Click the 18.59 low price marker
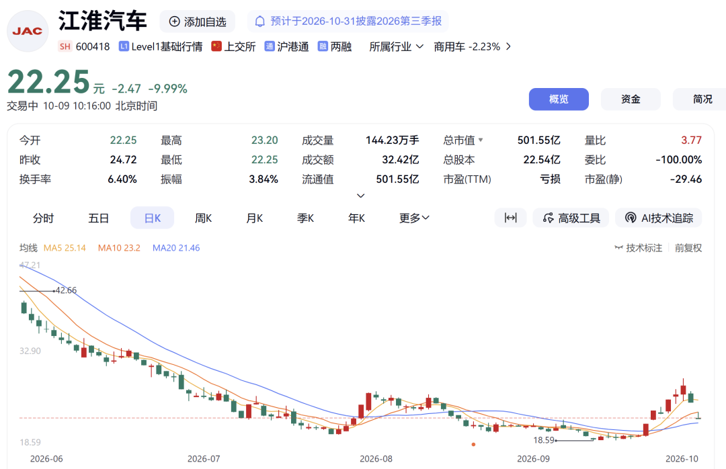The height and width of the screenshot is (469, 726). pos(544,440)
